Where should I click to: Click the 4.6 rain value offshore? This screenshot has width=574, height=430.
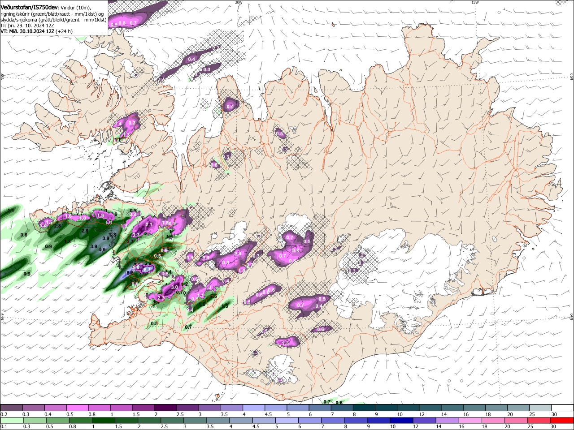[x=102, y=250]
